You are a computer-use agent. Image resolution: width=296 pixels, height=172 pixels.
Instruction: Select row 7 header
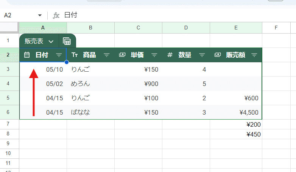click(x=9, y=124)
